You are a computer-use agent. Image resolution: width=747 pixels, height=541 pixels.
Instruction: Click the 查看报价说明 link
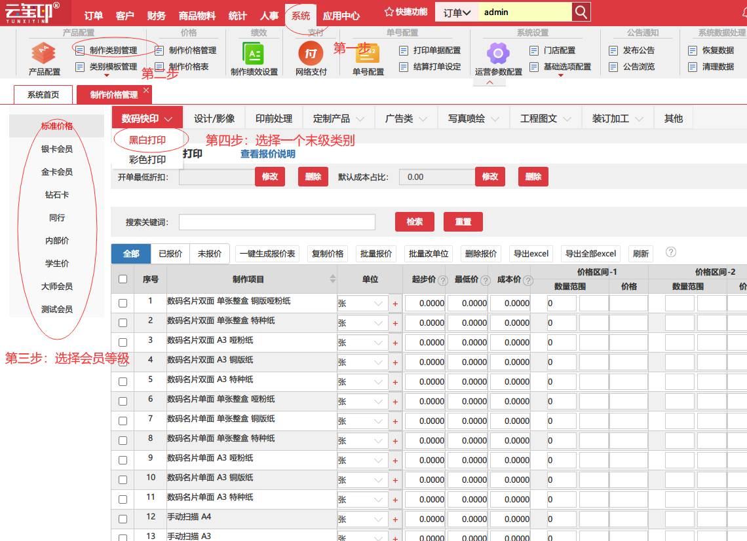(x=268, y=154)
